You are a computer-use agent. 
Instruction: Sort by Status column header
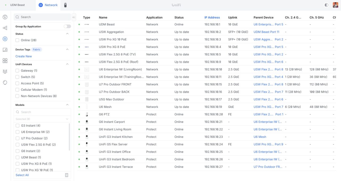179,18
